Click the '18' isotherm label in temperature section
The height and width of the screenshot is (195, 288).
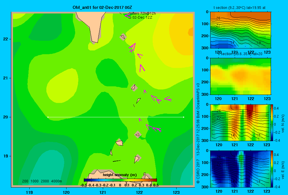[x=259, y=43]
